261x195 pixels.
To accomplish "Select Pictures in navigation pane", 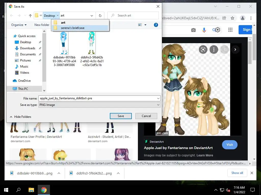I will coord(25,60).
